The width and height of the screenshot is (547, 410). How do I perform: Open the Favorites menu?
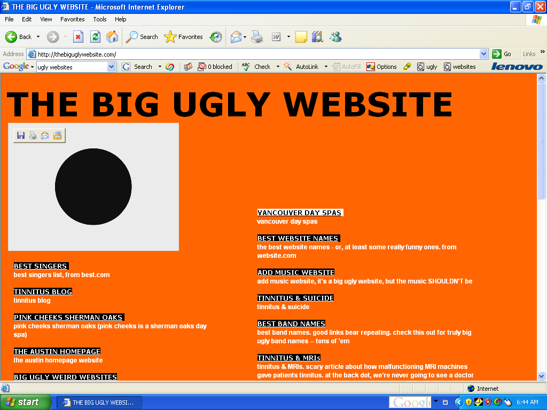[x=72, y=19]
